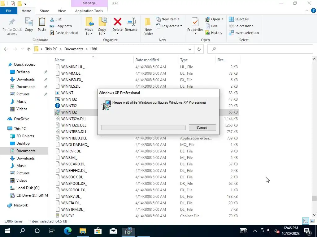
Task: Click Select none in ribbon
Action: coord(241,26)
